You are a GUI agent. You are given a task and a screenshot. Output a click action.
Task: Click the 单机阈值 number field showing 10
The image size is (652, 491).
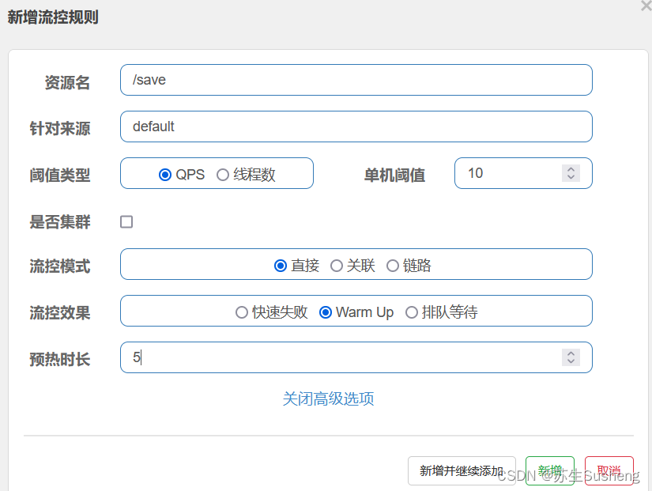523,173
